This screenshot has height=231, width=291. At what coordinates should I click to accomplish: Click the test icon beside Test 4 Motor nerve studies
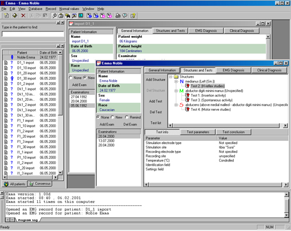click(x=187, y=110)
